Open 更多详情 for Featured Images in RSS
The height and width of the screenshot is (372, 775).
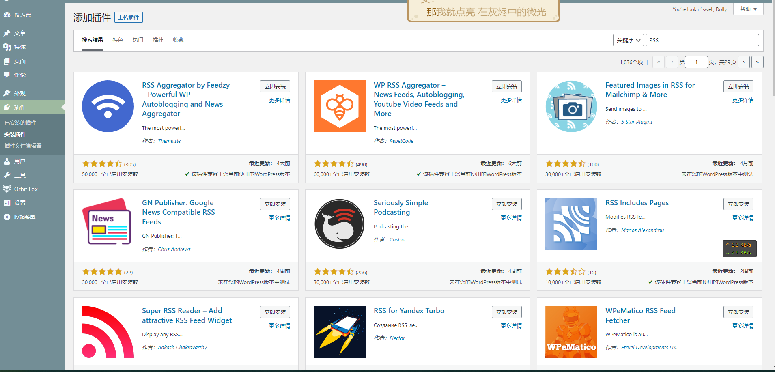click(743, 100)
